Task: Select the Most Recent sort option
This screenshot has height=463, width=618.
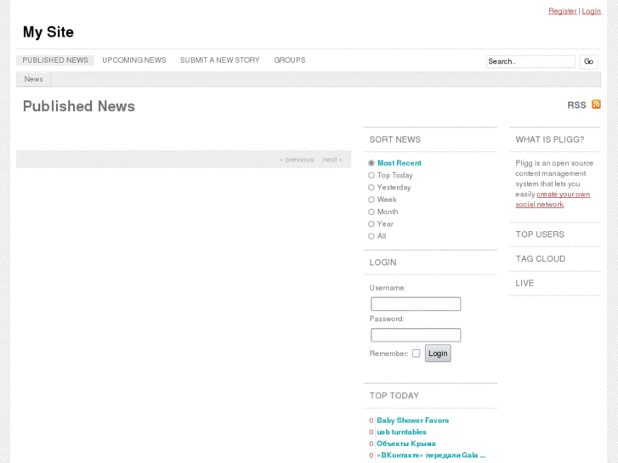Action: pyautogui.click(x=371, y=163)
